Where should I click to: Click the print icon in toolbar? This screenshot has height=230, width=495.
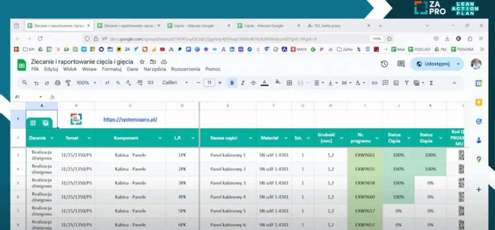[x=58, y=83]
